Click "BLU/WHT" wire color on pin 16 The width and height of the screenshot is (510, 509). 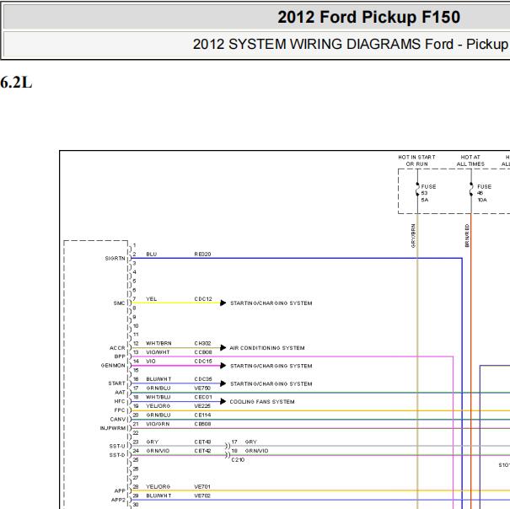158,379
